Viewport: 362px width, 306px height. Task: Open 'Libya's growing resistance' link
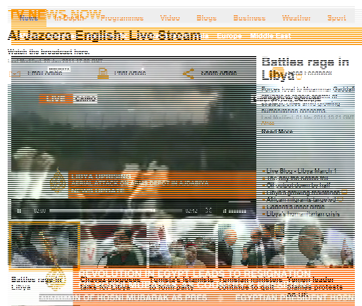point(303,193)
